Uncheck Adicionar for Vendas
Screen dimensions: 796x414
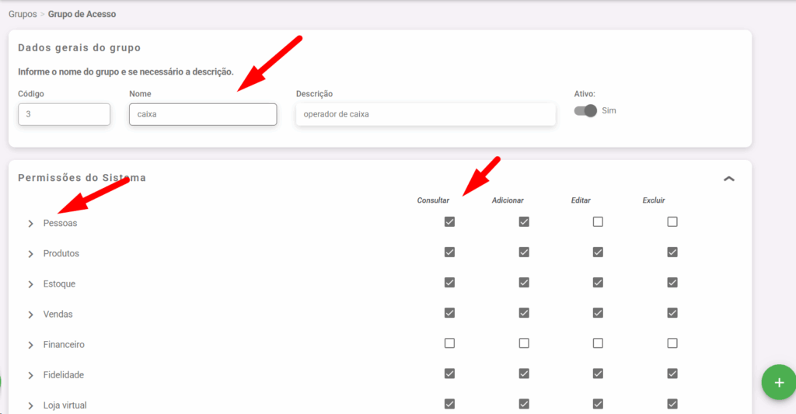(524, 313)
